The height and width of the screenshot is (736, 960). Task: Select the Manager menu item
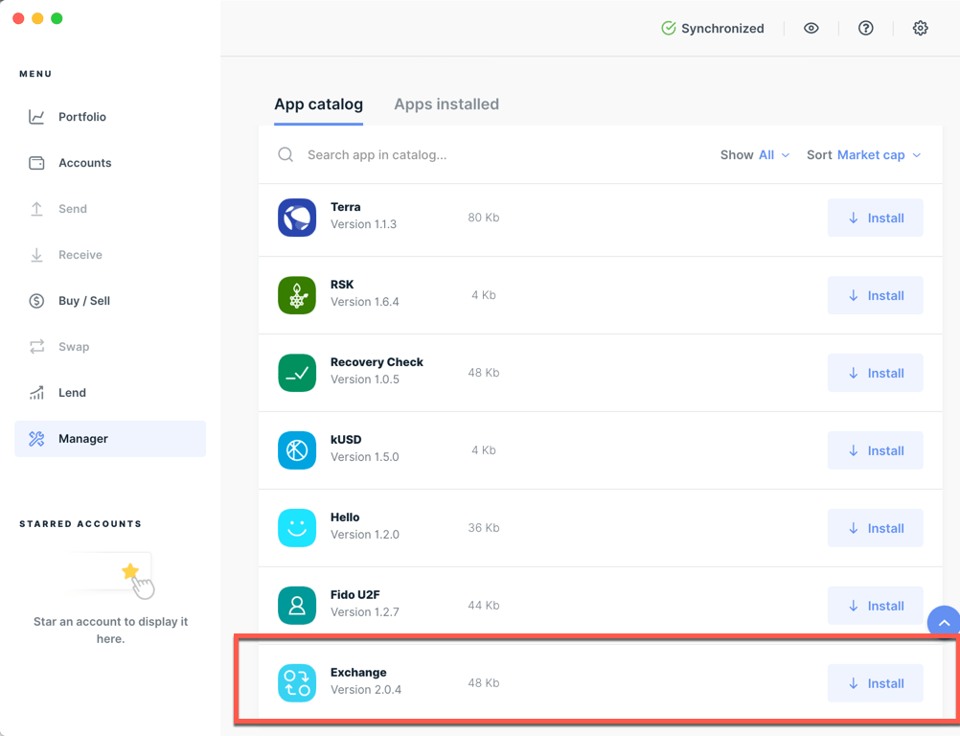[110, 438]
